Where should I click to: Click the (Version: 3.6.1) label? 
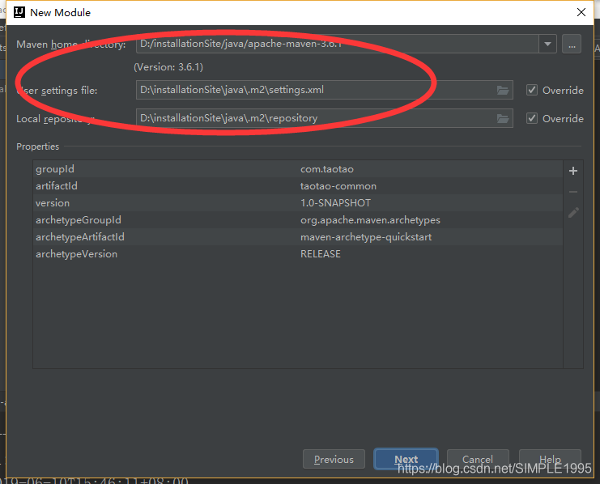point(168,67)
